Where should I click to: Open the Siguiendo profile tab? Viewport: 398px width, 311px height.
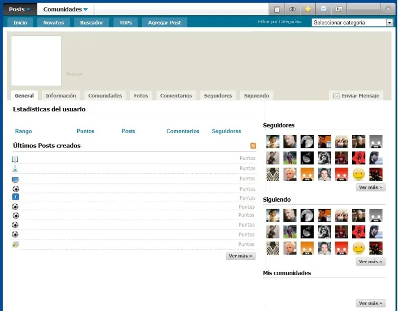pyautogui.click(x=257, y=96)
